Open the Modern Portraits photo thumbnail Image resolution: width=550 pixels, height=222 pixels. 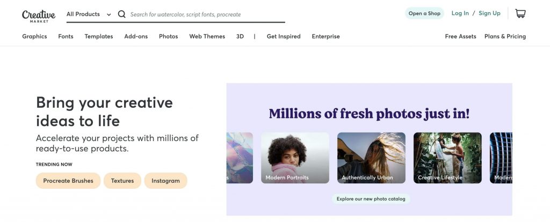coord(295,158)
